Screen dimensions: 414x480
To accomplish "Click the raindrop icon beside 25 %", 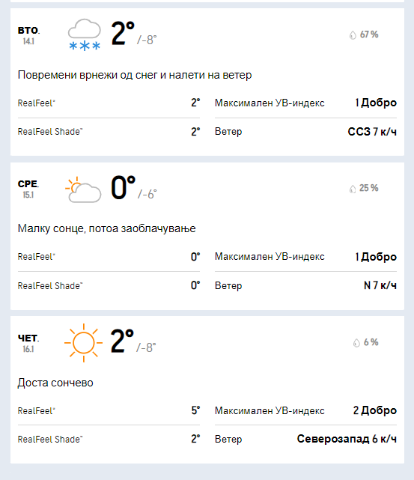I will [x=353, y=189].
